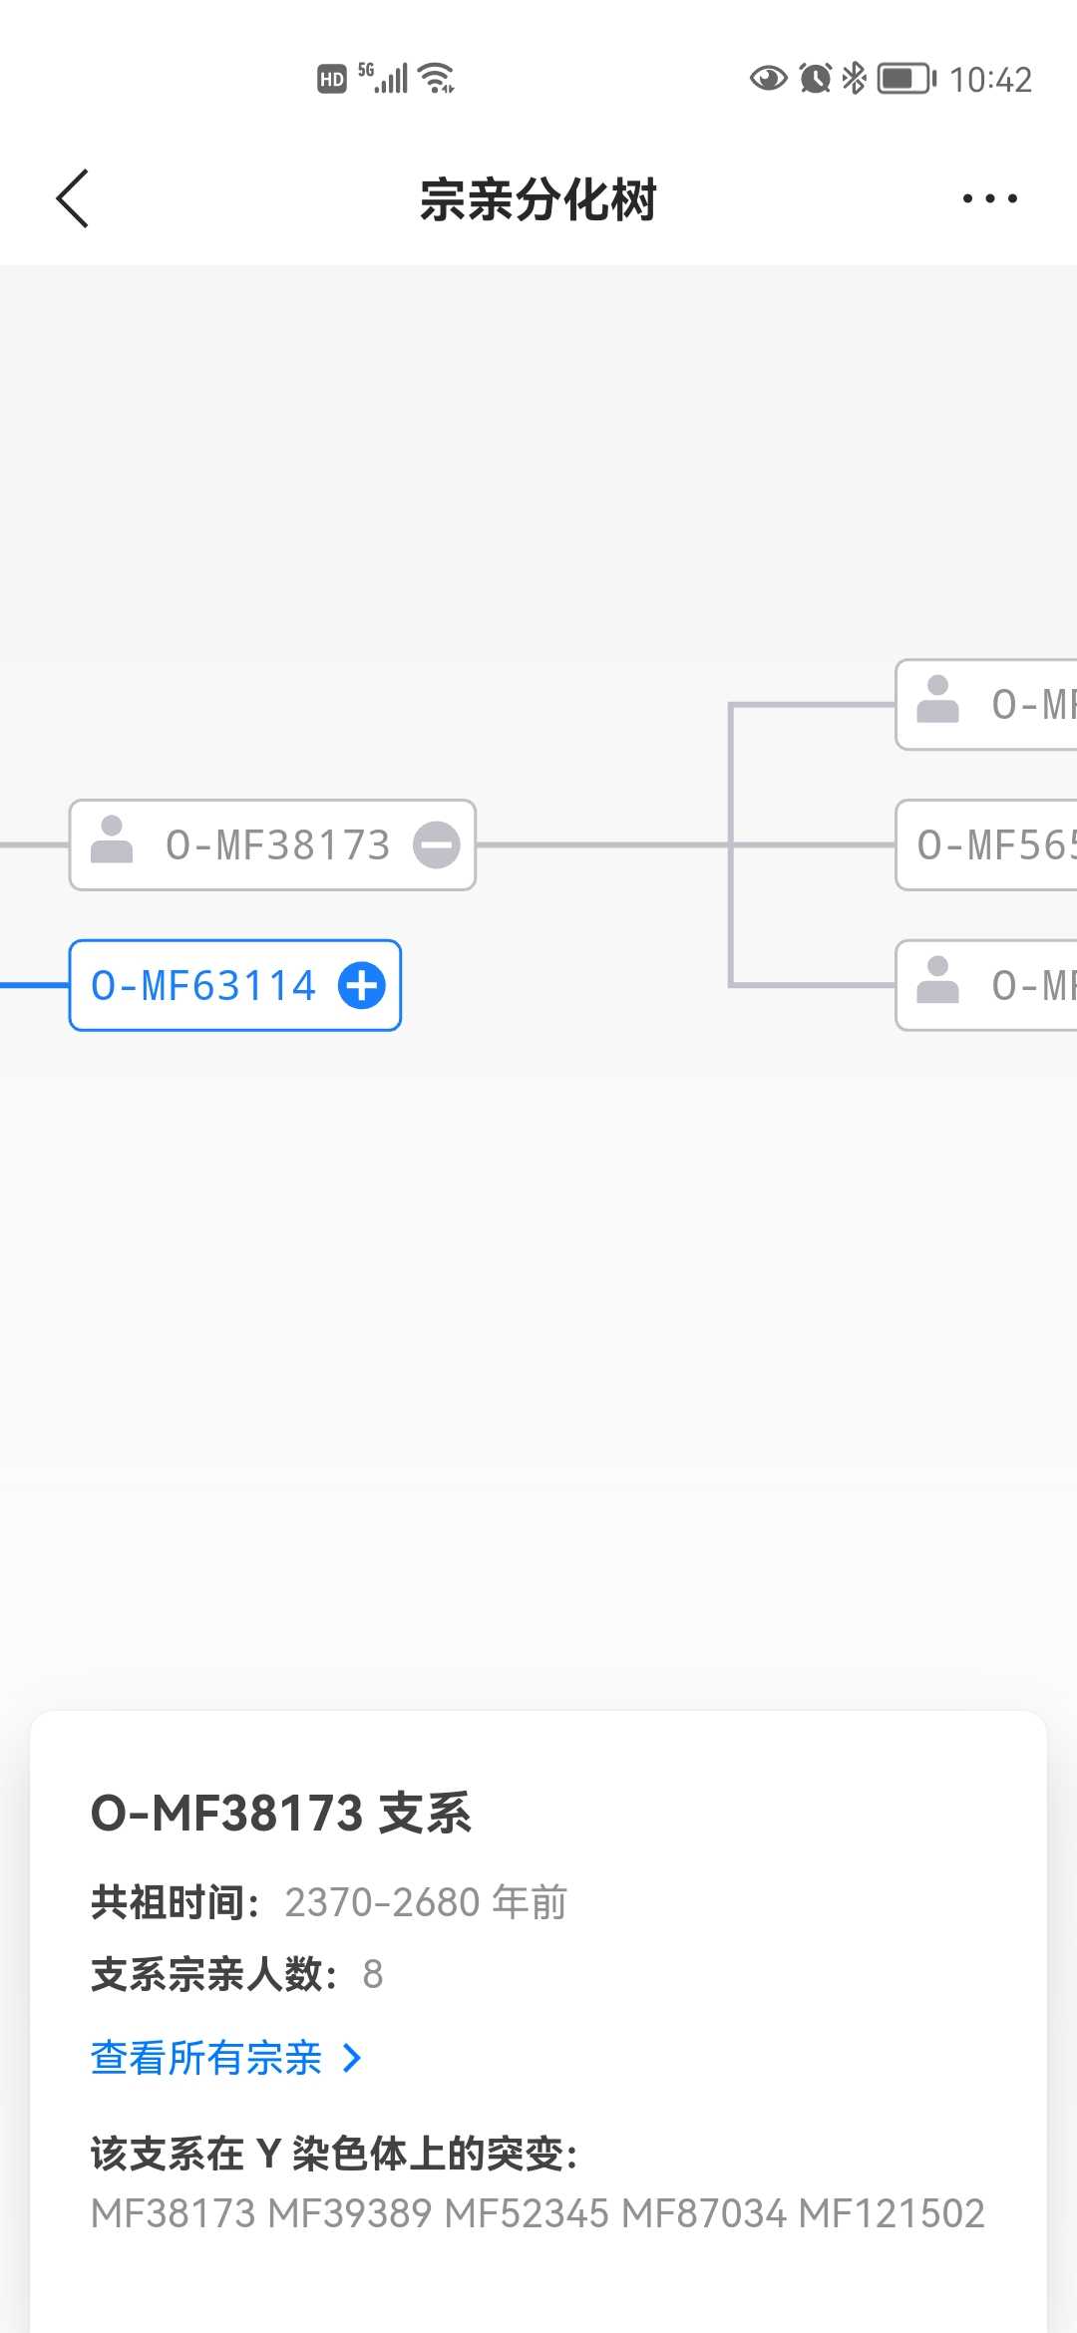Open the 查看所有宗亲 link
The width and height of the screenshot is (1077, 2333).
206,2058
